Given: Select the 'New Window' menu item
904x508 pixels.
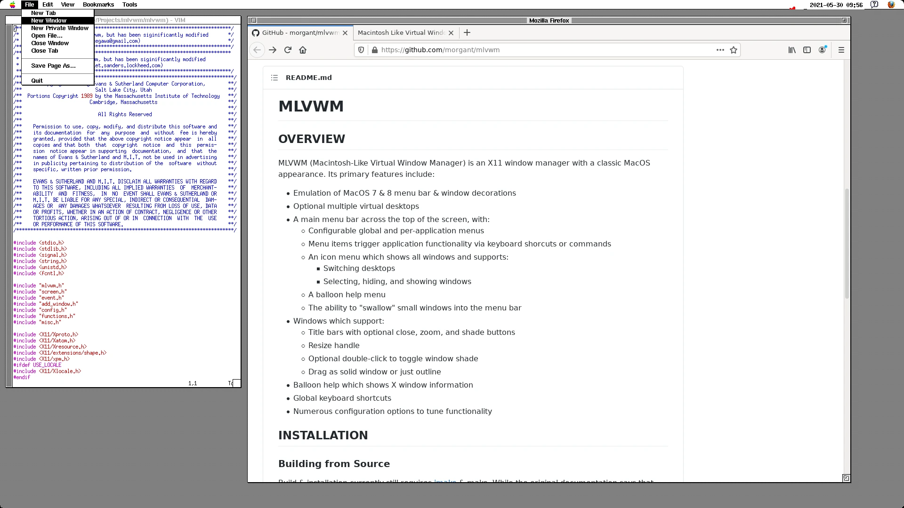Looking at the screenshot, I should 48,20.
